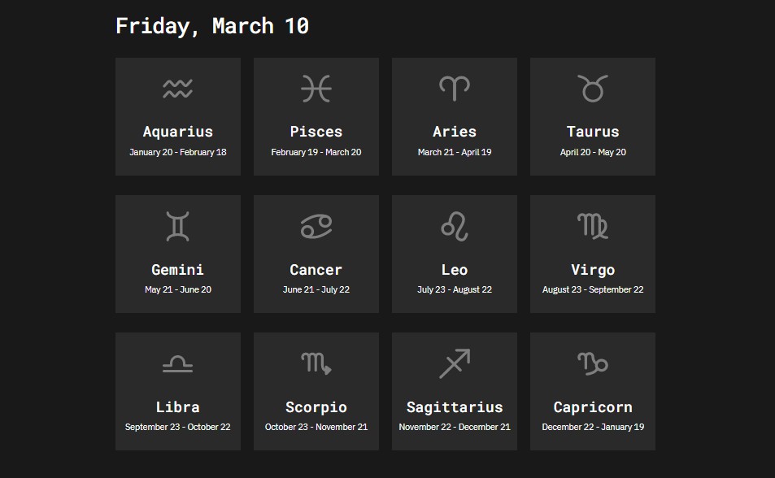
Task: Open the Aquarius name link
Action: [177, 131]
